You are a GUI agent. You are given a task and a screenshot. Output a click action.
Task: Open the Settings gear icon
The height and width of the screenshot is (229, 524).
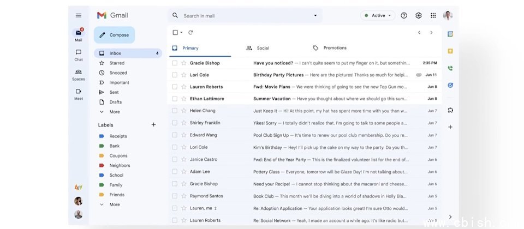pyautogui.click(x=419, y=15)
